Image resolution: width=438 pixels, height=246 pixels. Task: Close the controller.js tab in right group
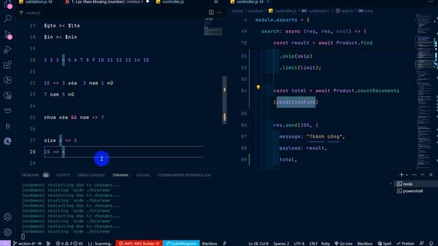click(x=268, y=2)
